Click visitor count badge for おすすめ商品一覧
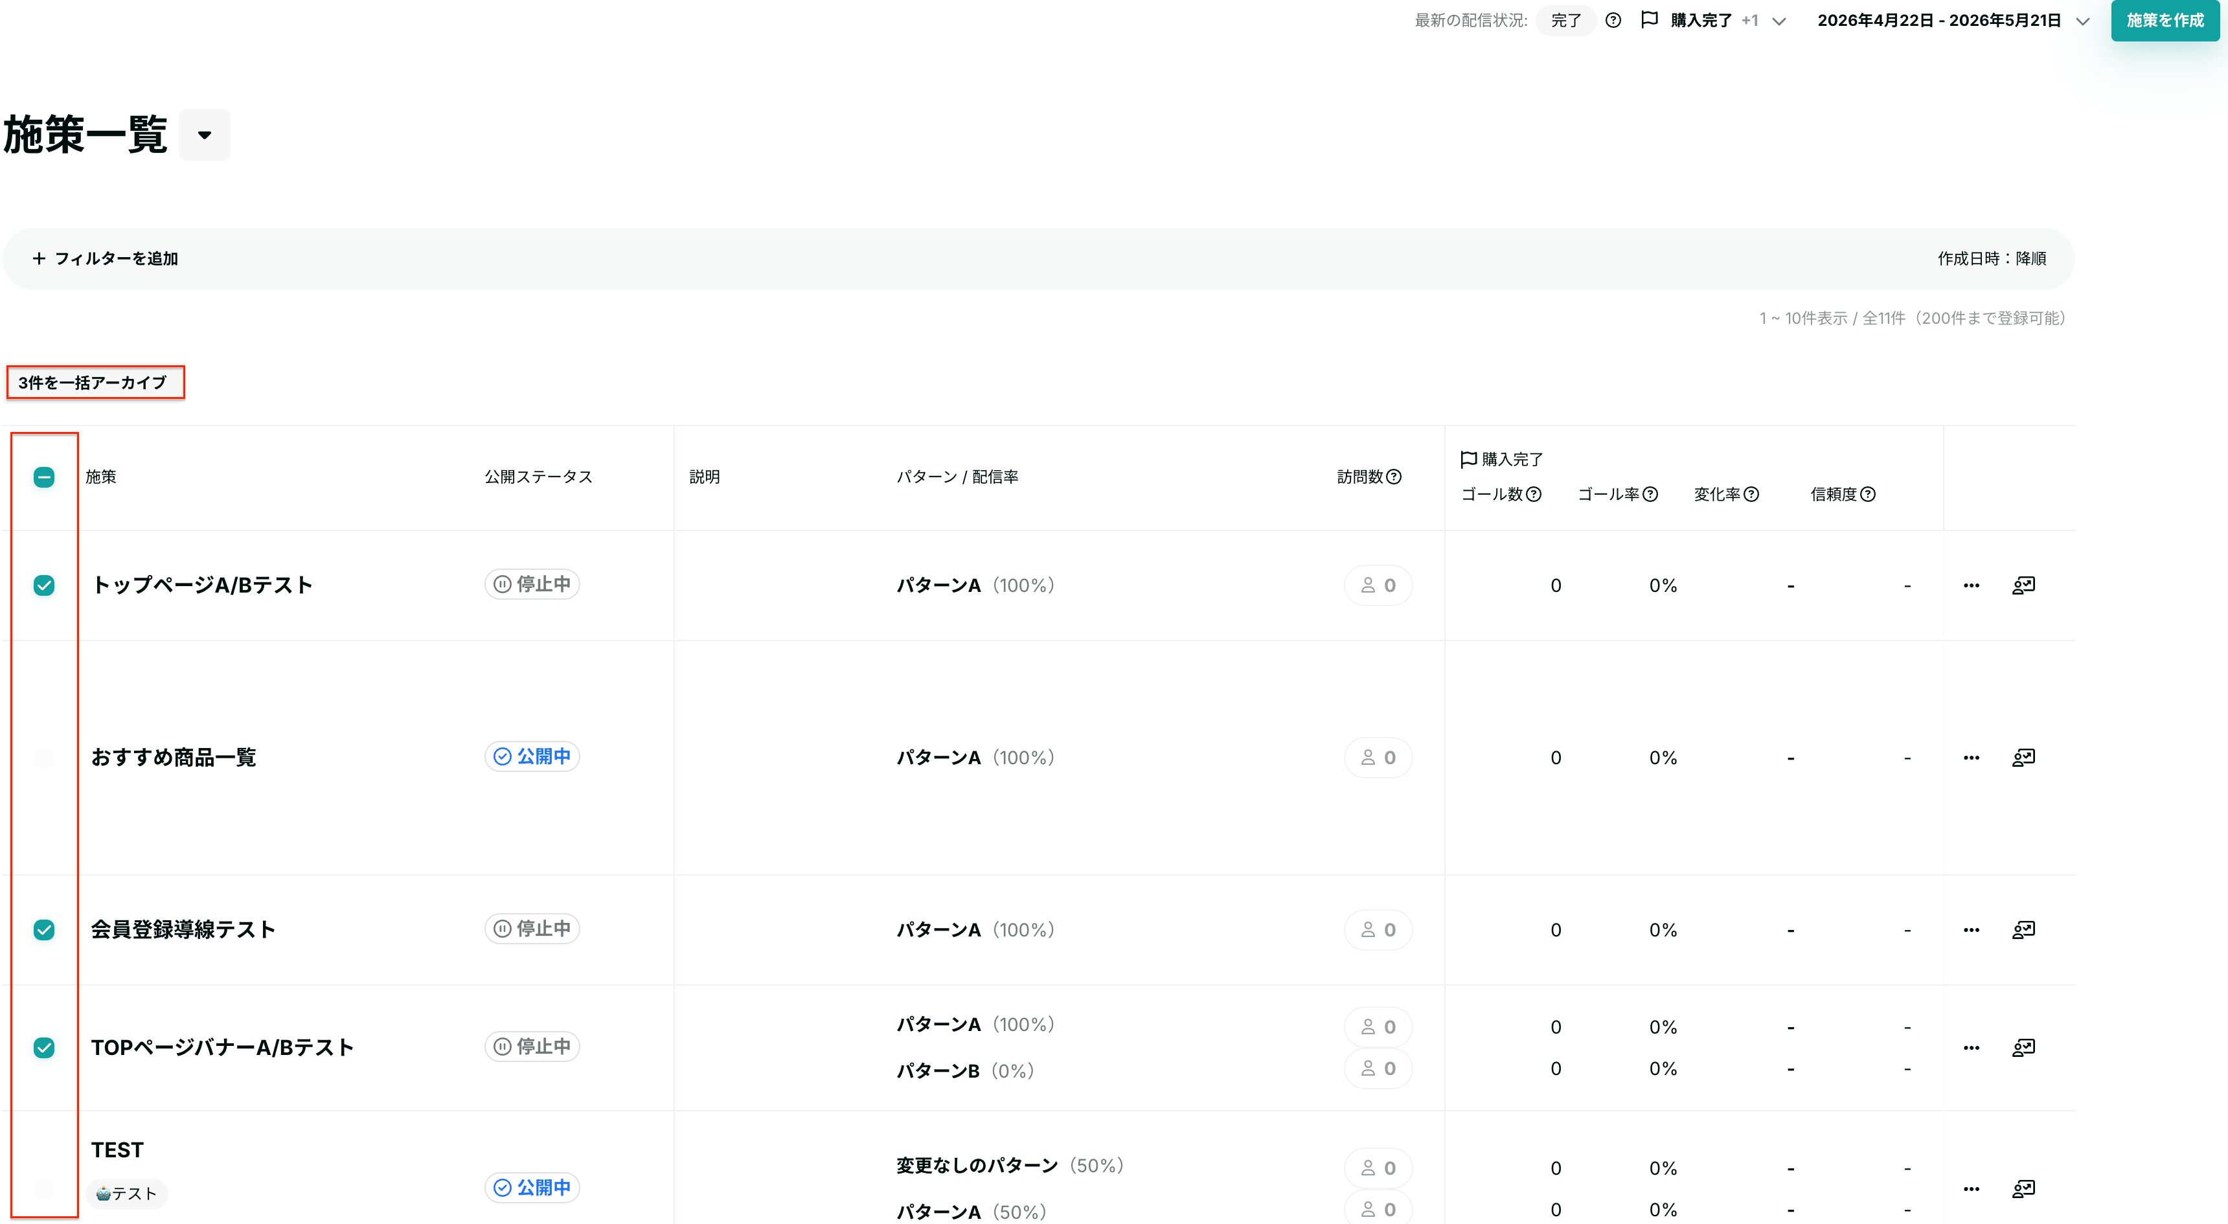 point(1378,758)
